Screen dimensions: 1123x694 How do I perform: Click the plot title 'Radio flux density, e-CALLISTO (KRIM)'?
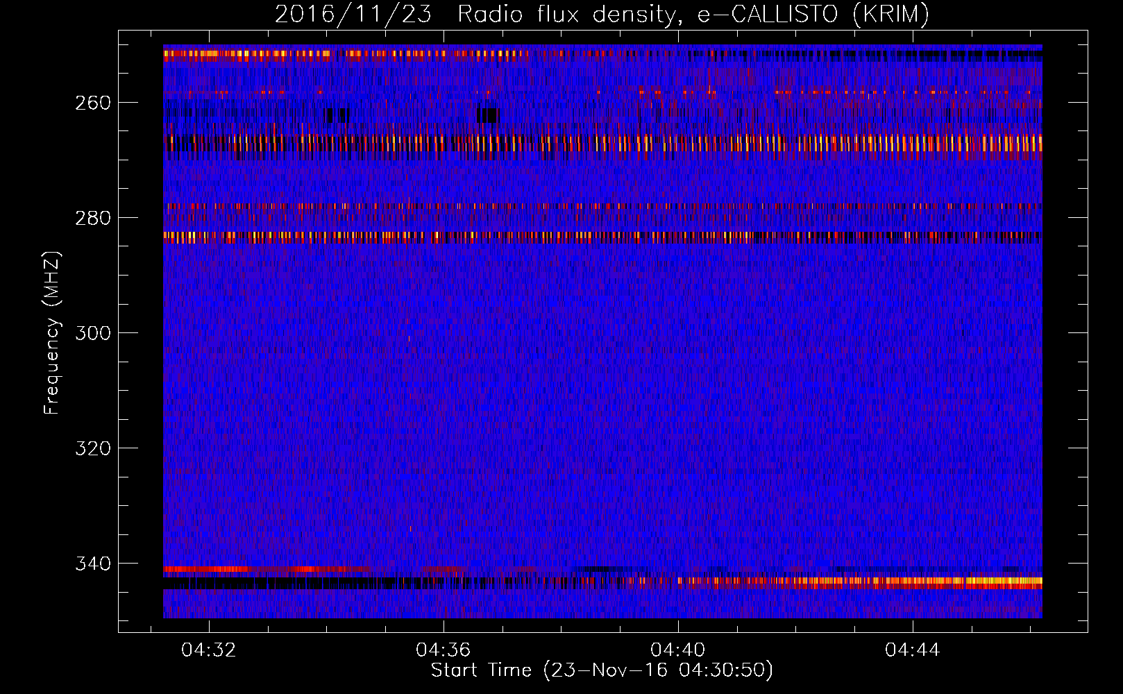693,15
